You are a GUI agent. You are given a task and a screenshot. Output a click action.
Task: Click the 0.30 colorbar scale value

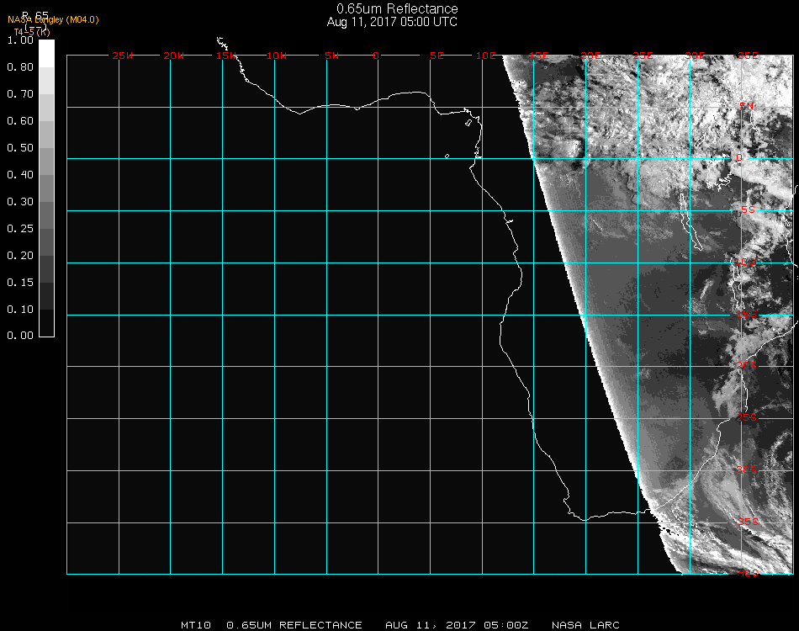tap(20, 203)
